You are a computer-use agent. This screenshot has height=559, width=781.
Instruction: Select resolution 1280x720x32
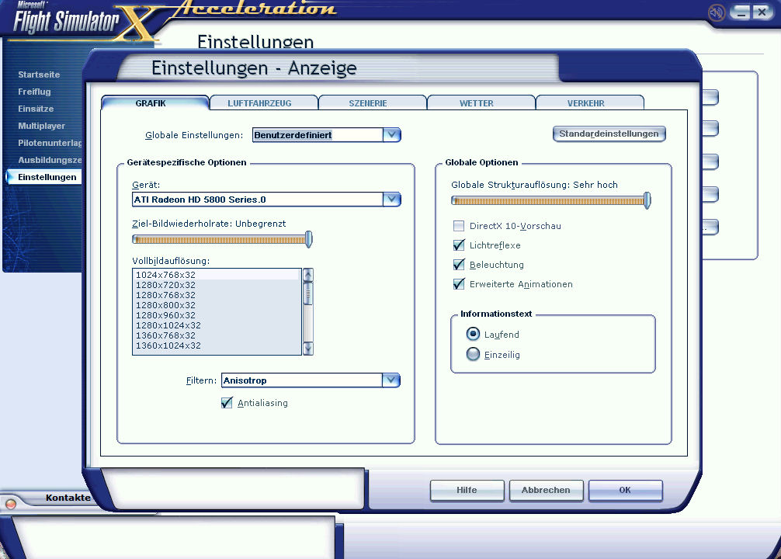pos(217,285)
